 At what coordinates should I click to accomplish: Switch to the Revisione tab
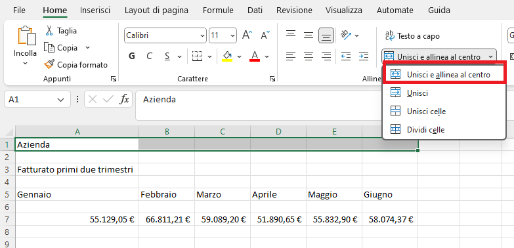point(294,10)
